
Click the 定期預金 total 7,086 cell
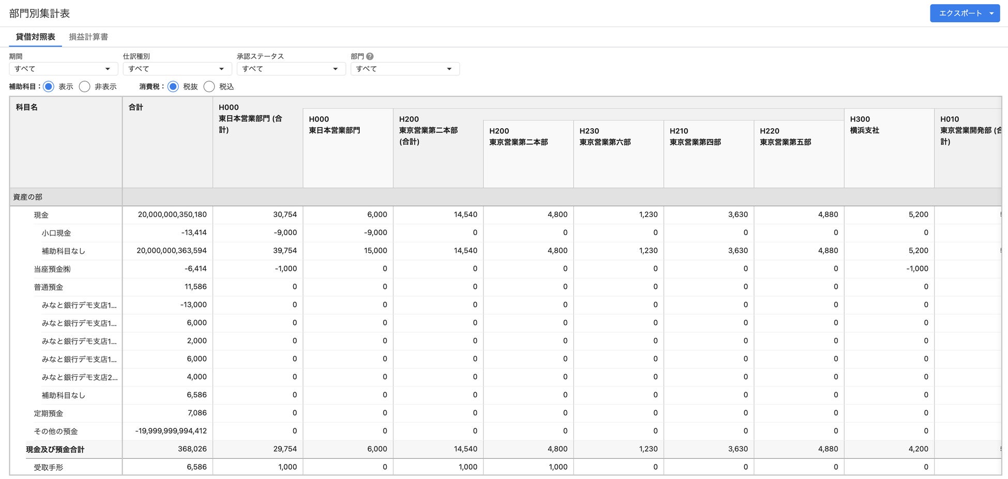click(x=167, y=413)
